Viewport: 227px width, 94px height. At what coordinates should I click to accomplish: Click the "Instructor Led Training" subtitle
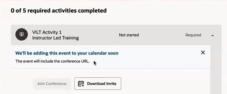pyautogui.click(x=55, y=38)
